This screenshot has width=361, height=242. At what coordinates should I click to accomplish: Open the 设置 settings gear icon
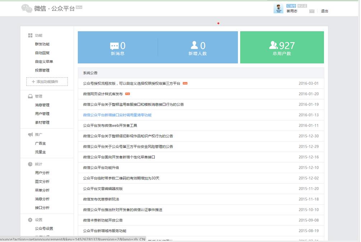(x=30, y=220)
